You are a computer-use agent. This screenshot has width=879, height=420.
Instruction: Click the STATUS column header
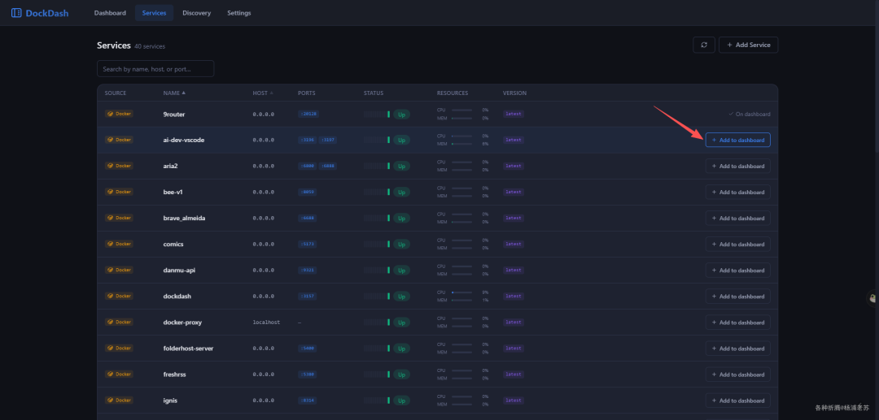click(x=374, y=93)
